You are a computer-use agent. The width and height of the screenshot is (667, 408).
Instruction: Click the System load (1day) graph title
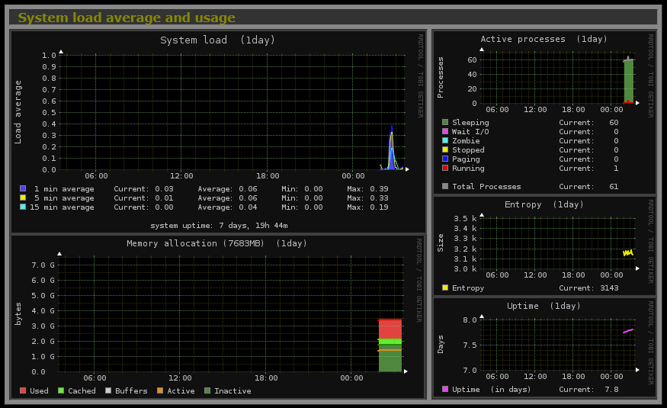click(x=217, y=40)
